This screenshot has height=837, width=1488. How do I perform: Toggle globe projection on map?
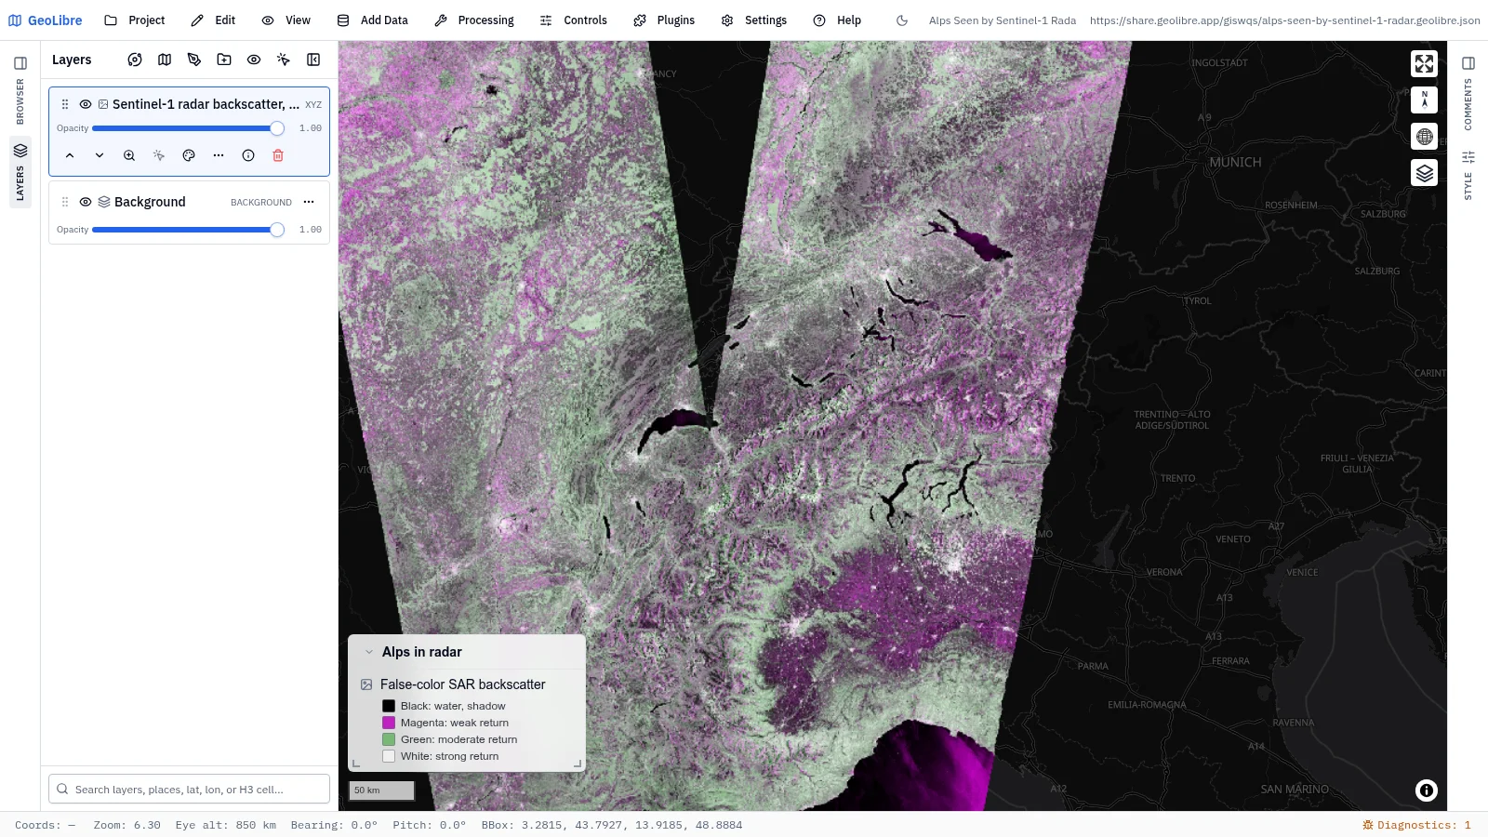[x=1425, y=137]
